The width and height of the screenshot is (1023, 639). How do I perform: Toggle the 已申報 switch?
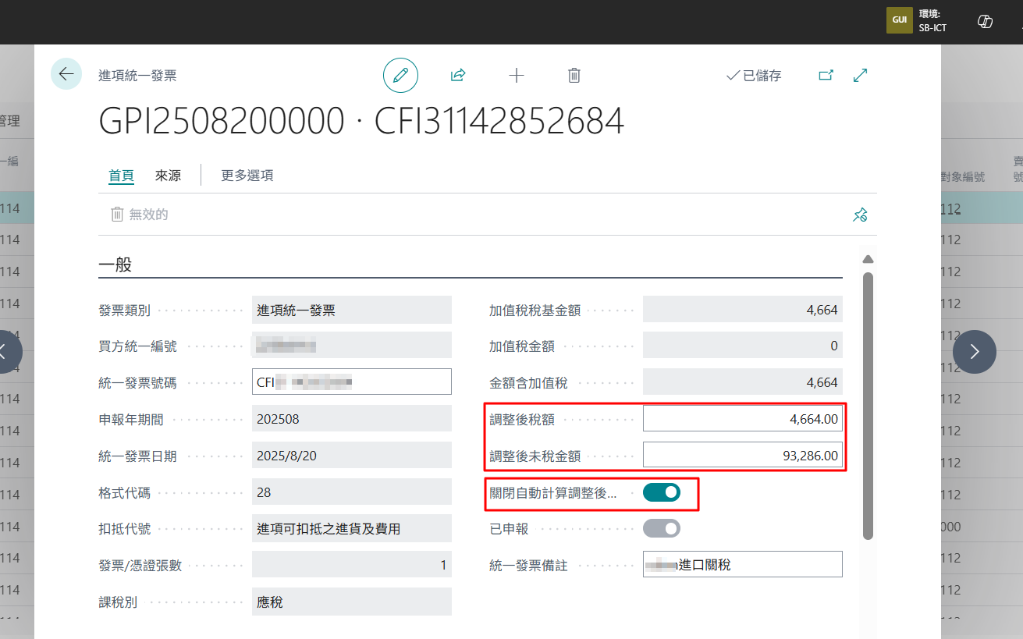click(662, 528)
